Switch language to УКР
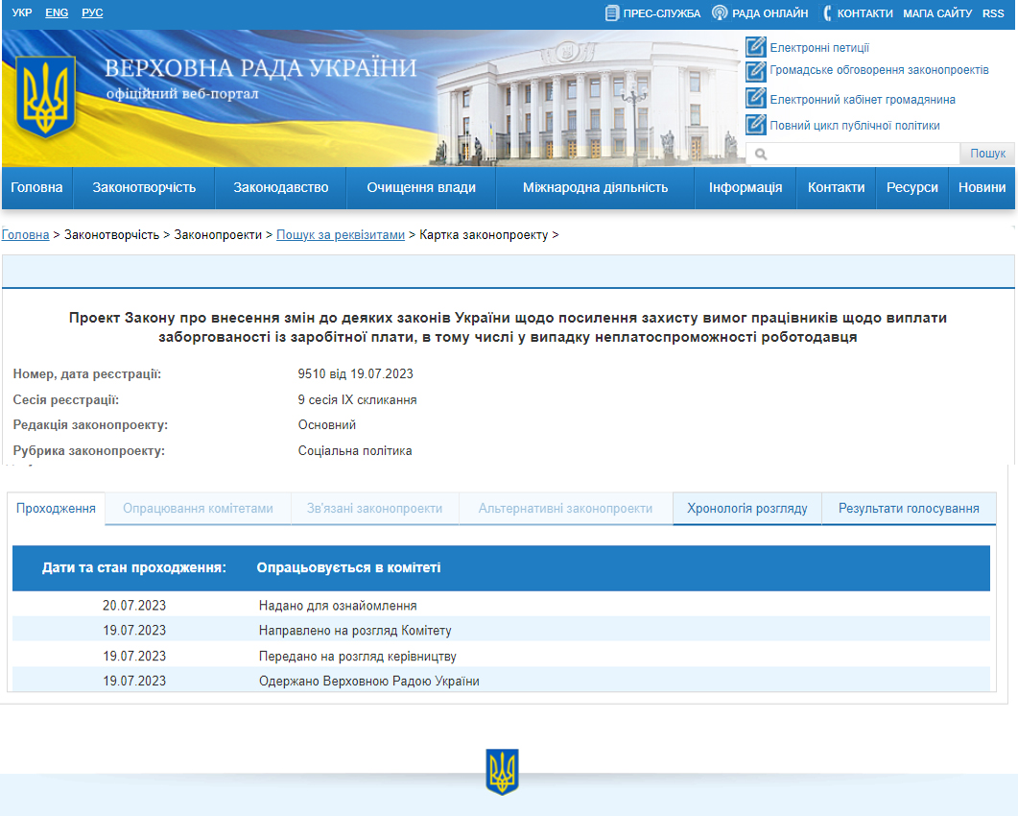Viewport: 1018px width, 816px height. [x=21, y=12]
